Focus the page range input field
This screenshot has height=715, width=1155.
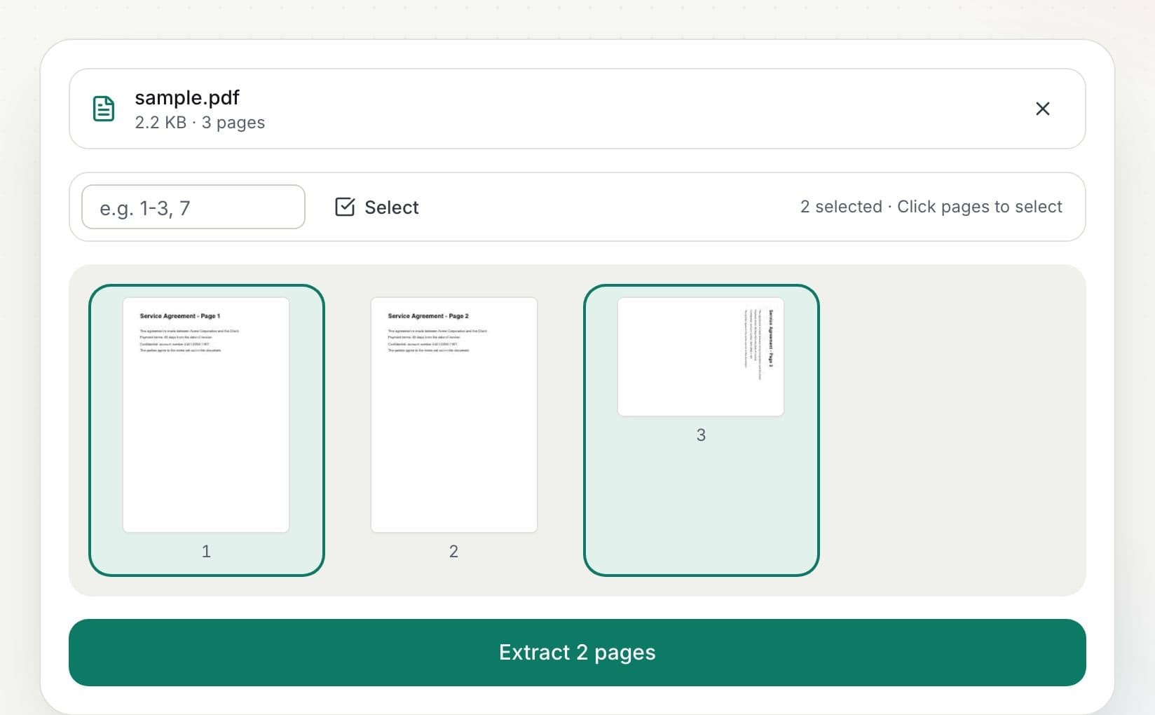click(193, 207)
